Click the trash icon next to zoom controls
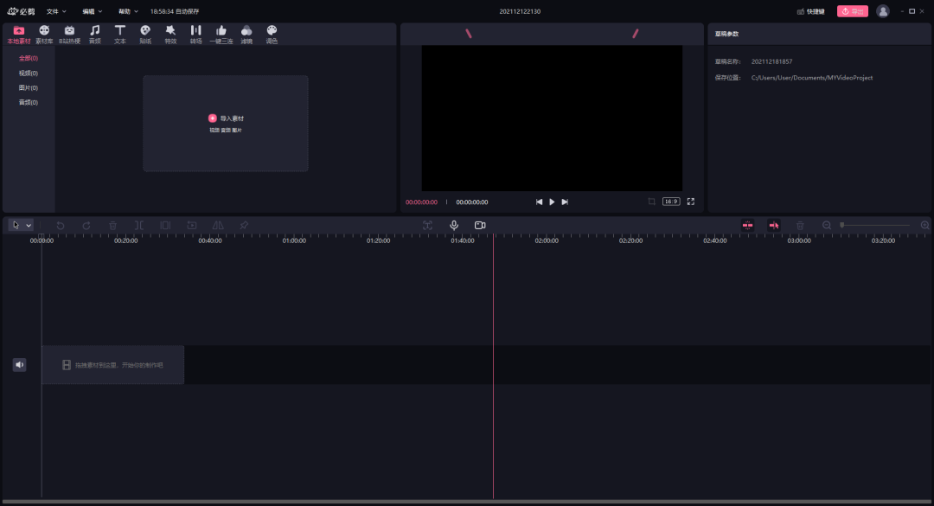Image resolution: width=934 pixels, height=506 pixels. [800, 225]
